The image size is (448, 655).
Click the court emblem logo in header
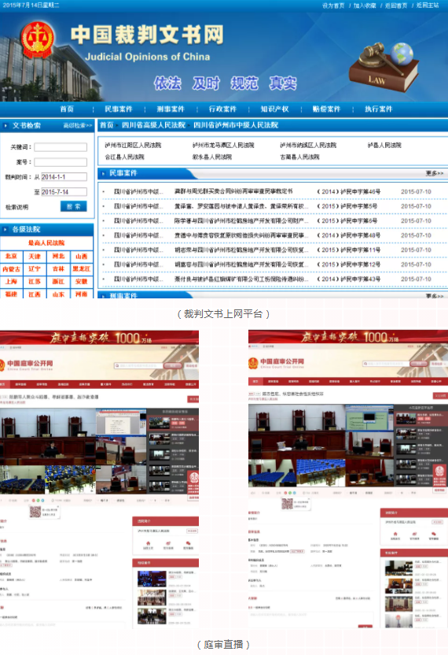click(x=37, y=40)
